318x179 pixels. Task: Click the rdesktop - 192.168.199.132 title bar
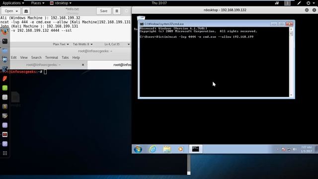(x=225, y=10)
